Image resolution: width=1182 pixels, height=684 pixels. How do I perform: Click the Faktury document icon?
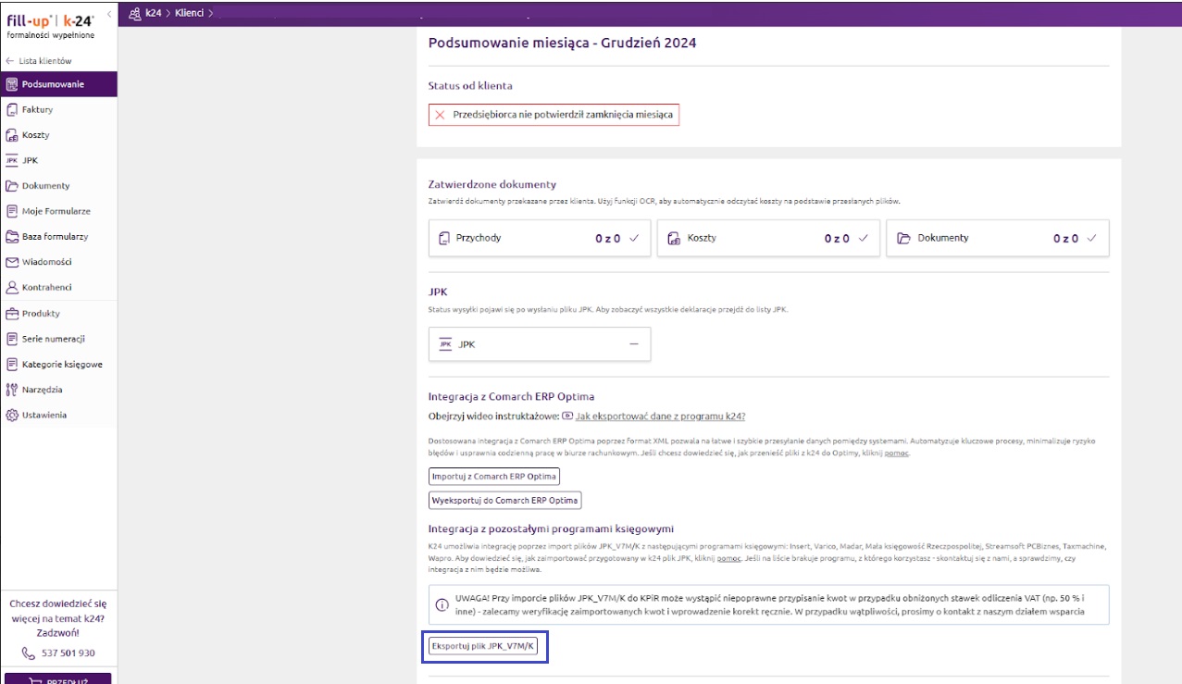click(x=12, y=109)
